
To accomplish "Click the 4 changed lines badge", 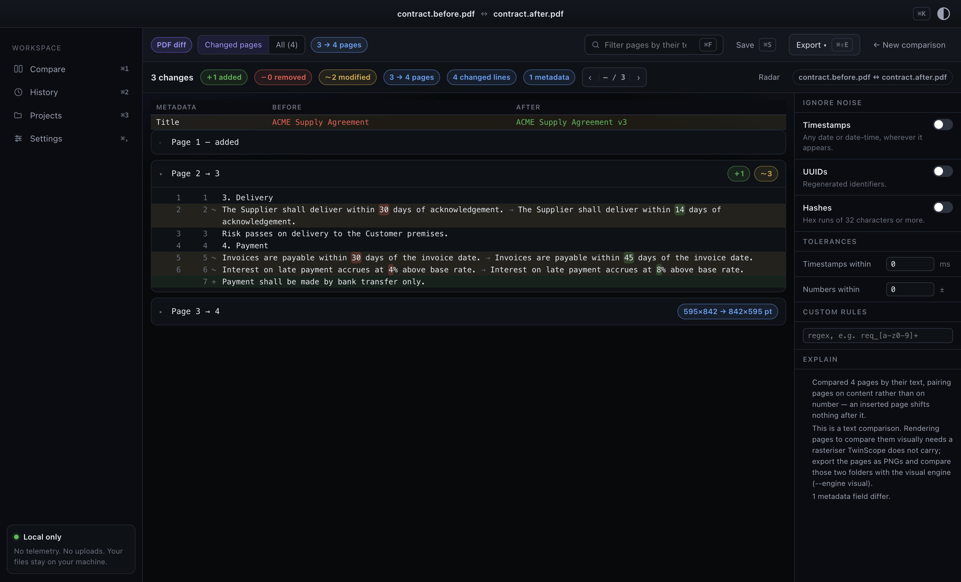I will pos(481,77).
